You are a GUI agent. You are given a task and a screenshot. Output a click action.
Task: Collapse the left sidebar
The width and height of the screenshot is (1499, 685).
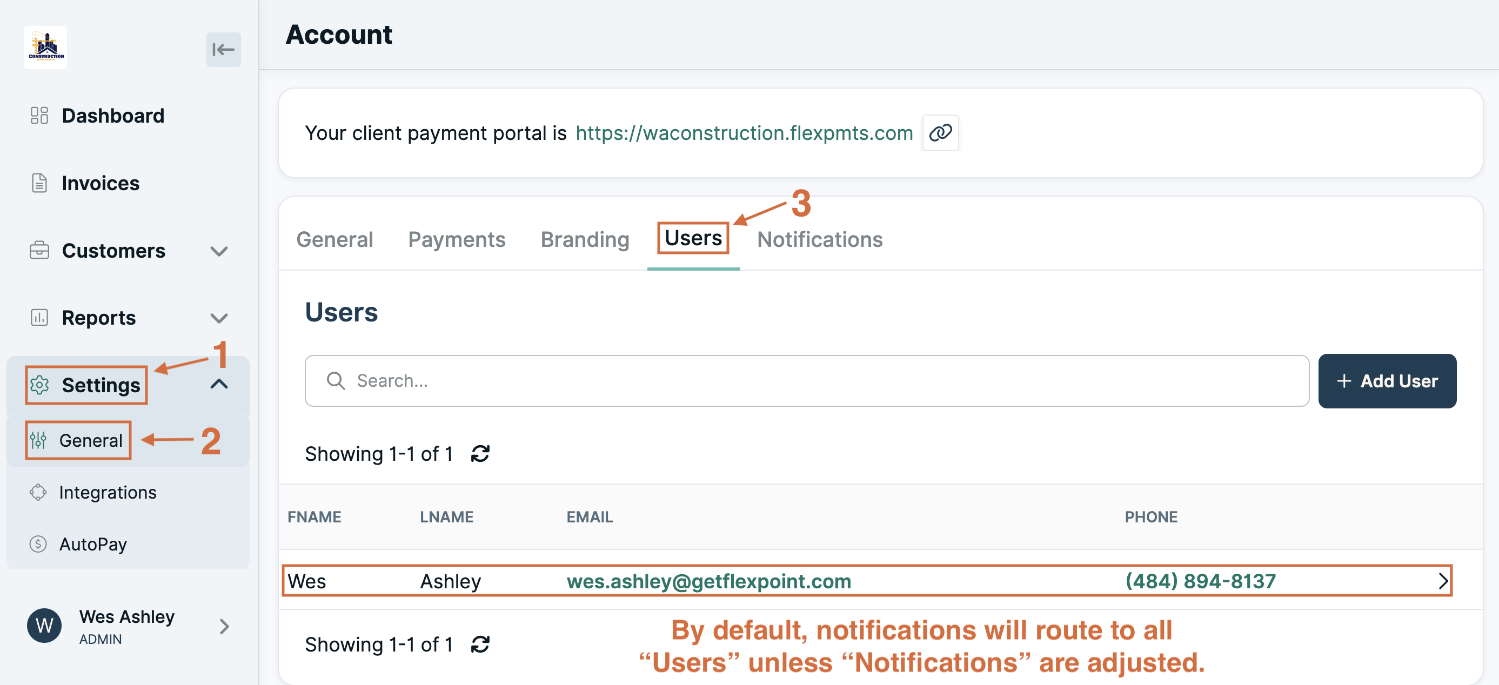coord(224,50)
